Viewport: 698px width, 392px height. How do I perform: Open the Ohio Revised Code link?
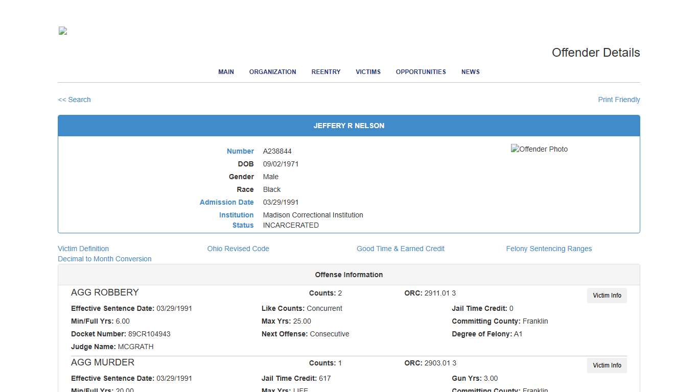(238, 249)
